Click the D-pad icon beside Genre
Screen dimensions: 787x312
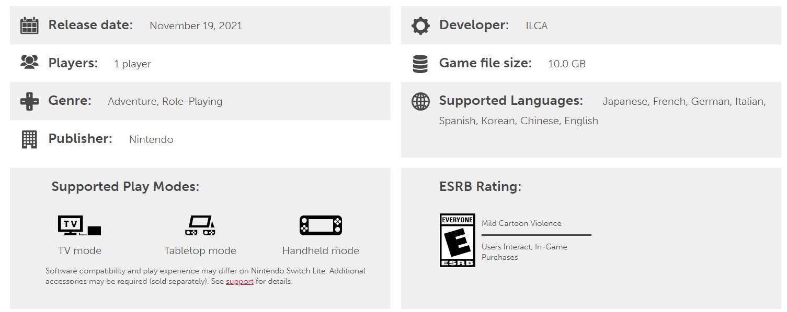(29, 101)
